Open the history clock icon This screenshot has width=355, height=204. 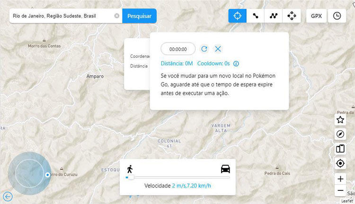coord(337,16)
